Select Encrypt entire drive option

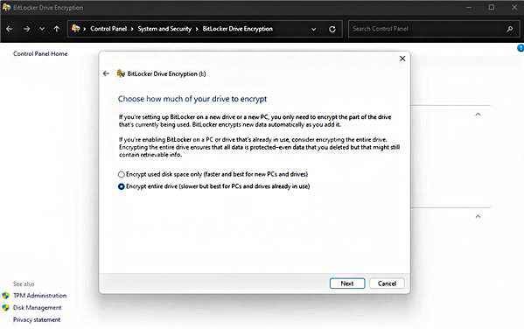pos(121,186)
